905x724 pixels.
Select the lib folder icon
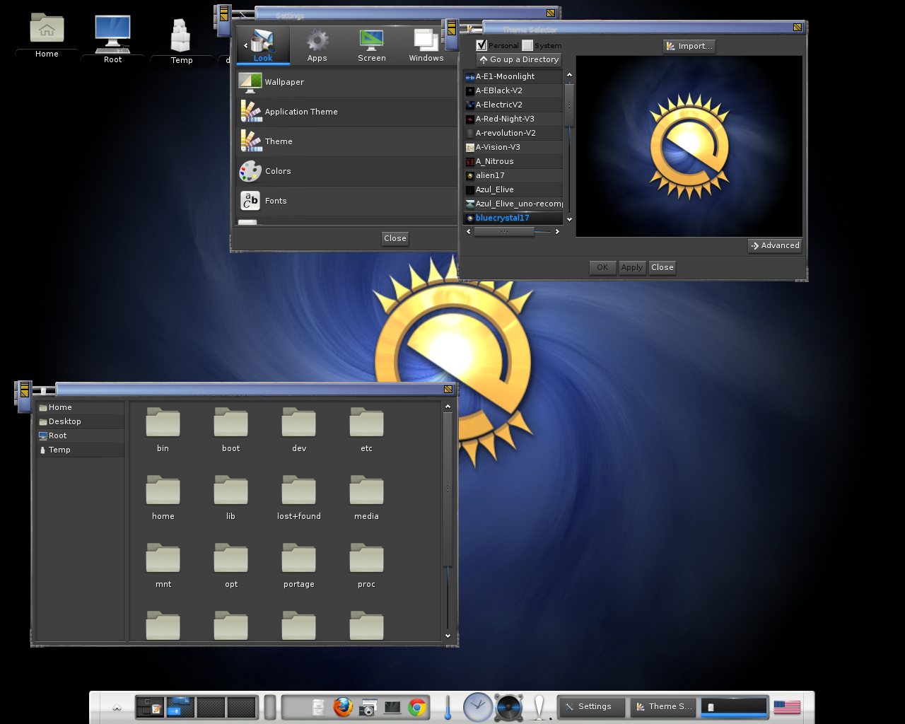pos(230,490)
